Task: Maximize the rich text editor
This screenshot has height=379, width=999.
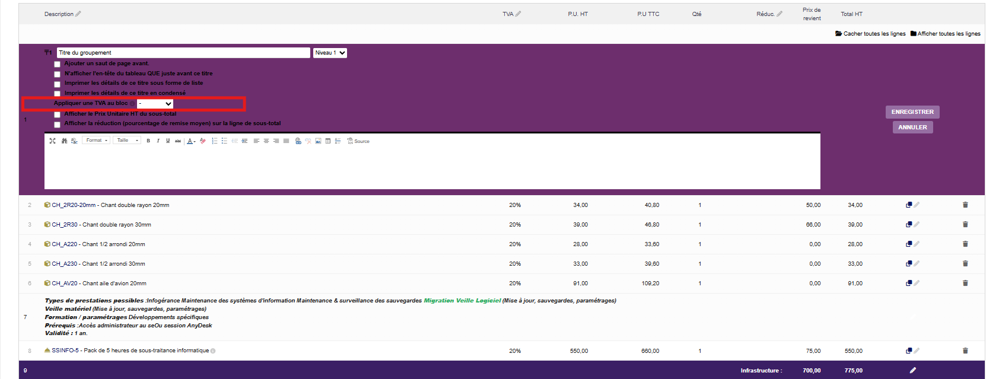Action: pyautogui.click(x=52, y=141)
